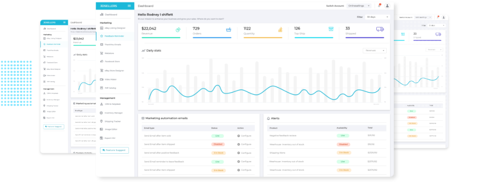Select Feedback Reminder in left background window

click(54, 44)
